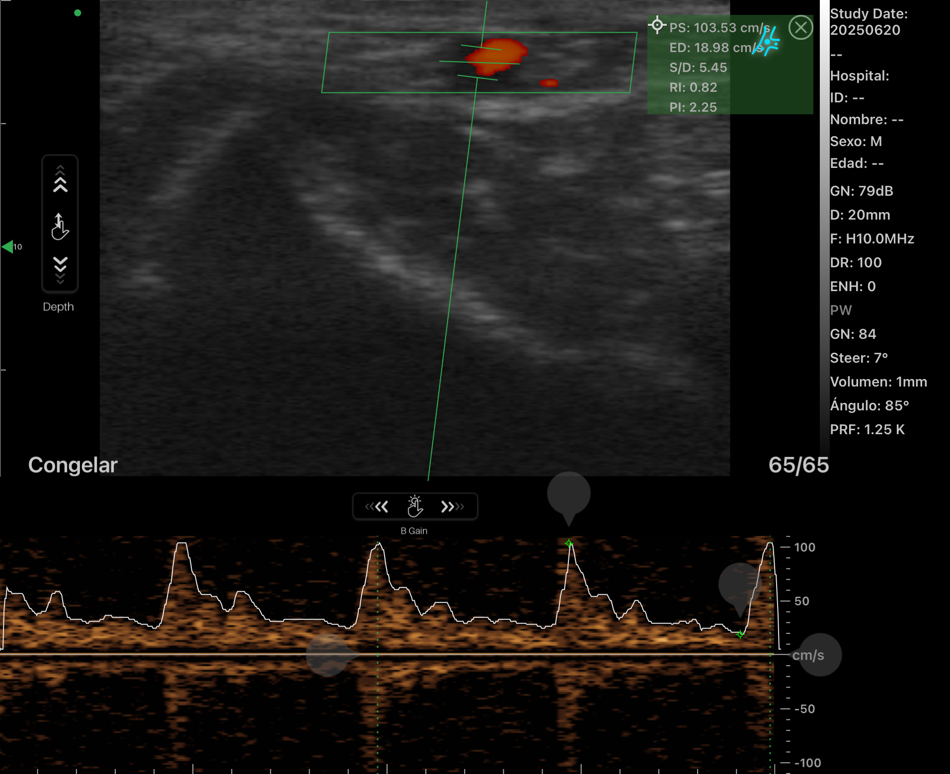
Task: Click the PW mode label
Action: point(841,310)
